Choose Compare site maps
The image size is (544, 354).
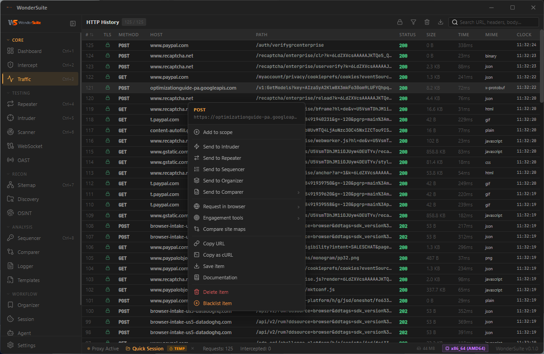[x=247, y=229]
